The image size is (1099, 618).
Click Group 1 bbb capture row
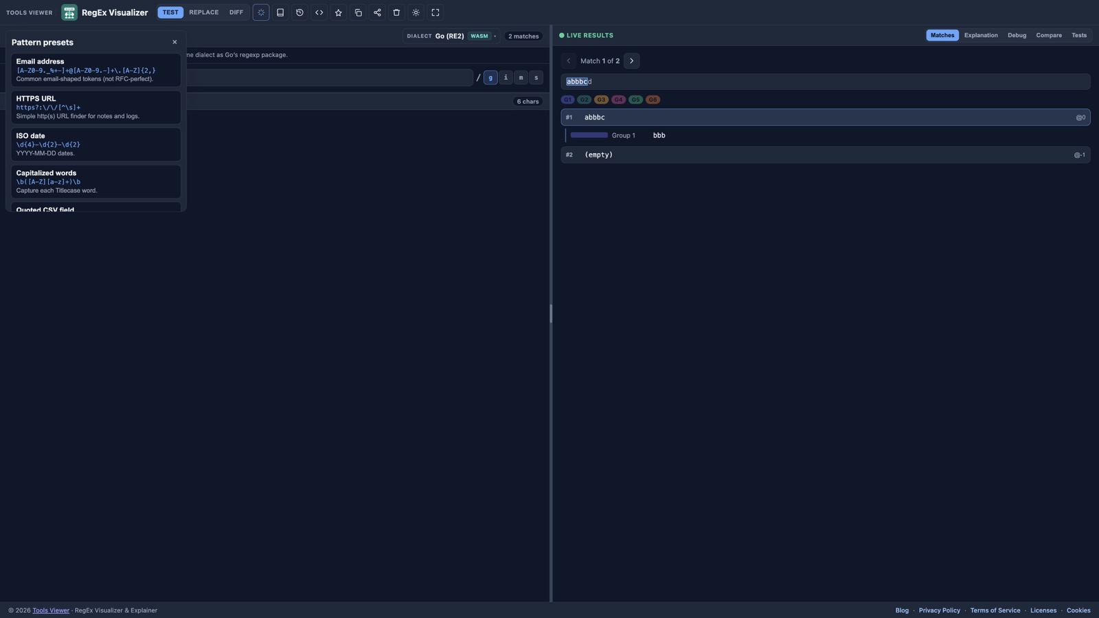tap(827, 135)
